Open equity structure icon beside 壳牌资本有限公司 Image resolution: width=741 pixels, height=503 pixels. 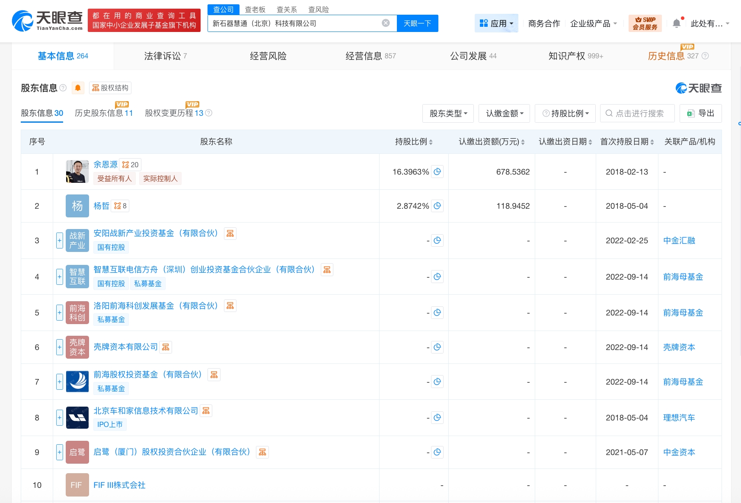[x=166, y=347]
